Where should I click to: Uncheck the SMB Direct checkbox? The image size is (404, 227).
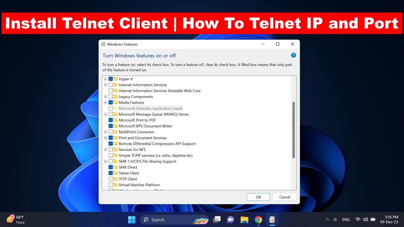(111, 167)
